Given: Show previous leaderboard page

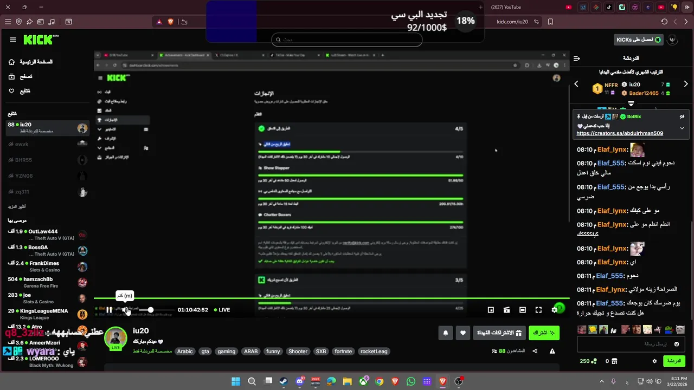Looking at the screenshot, I should pyautogui.click(x=576, y=84).
